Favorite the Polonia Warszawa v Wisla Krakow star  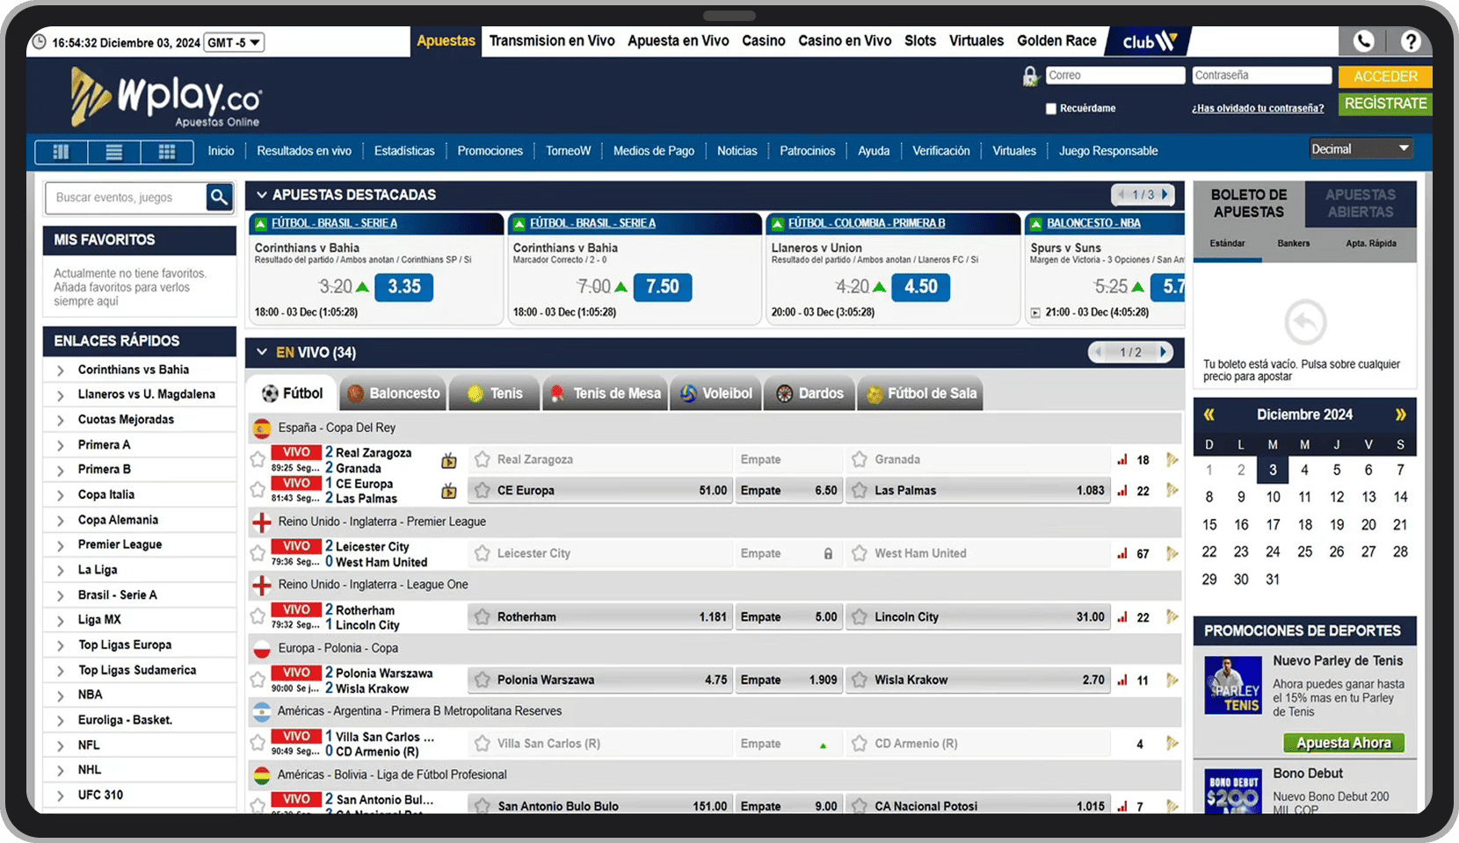pos(258,680)
